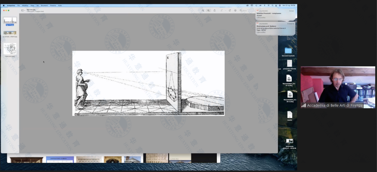Open the Finestra menu
Viewport: 377px width, 172px height.
pyautogui.click(x=53, y=5)
